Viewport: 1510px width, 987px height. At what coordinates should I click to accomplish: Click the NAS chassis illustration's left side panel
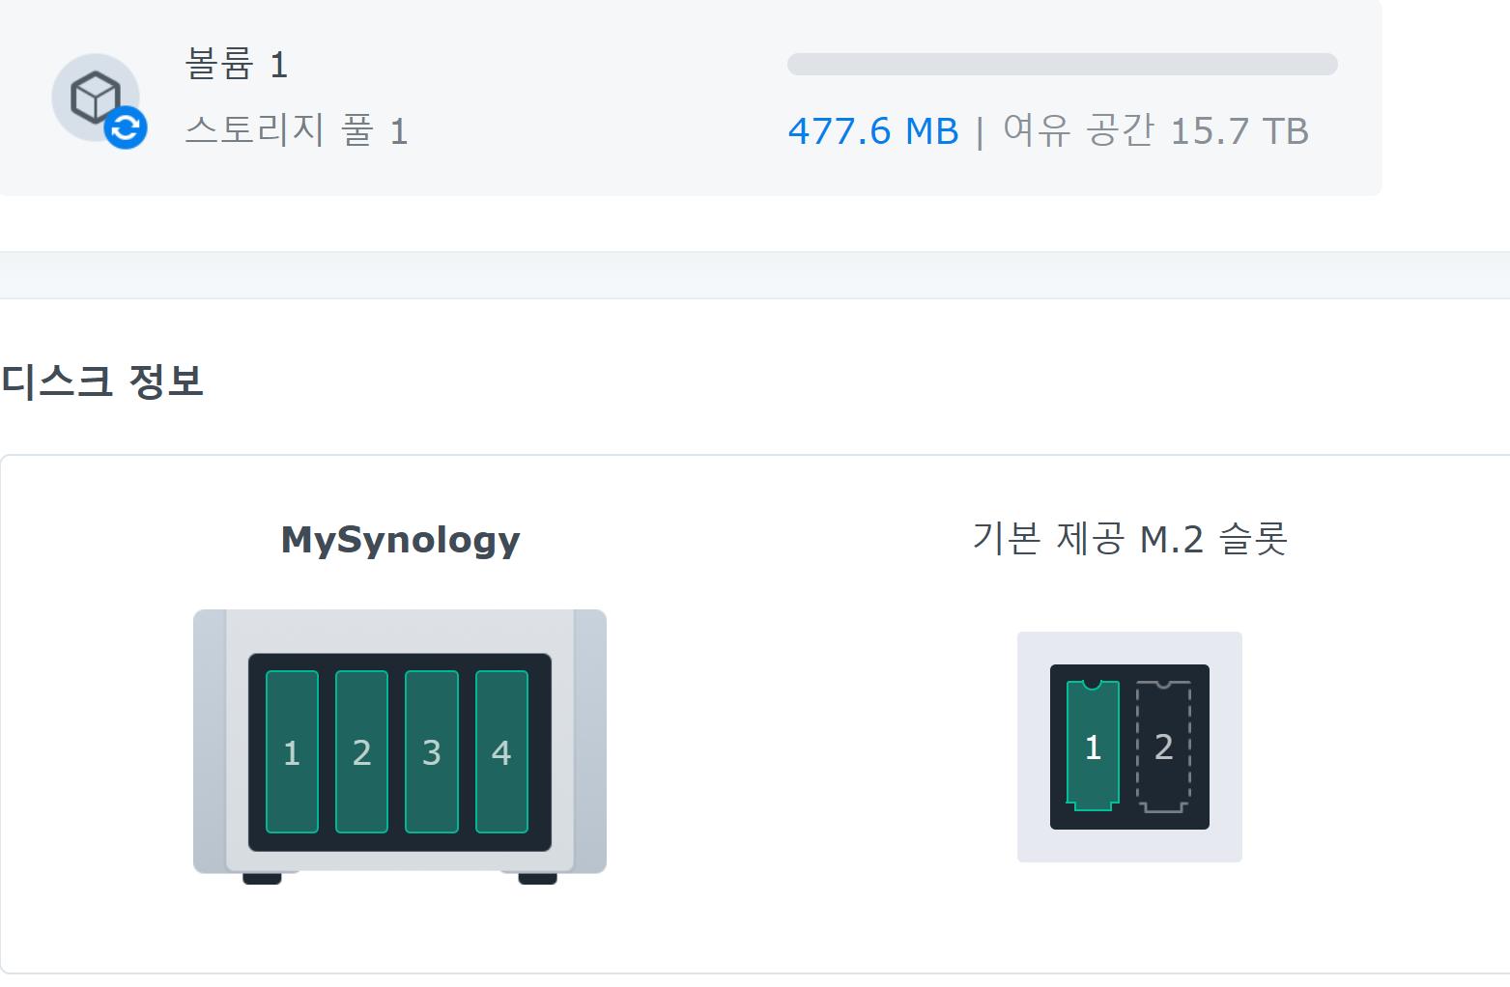pyautogui.click(x=210, y=741)
